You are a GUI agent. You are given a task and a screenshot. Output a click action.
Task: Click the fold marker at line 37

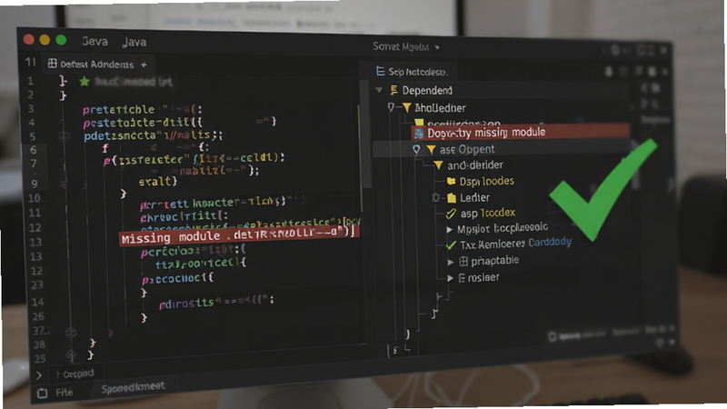pyautogui.click(x=71, y=332)
